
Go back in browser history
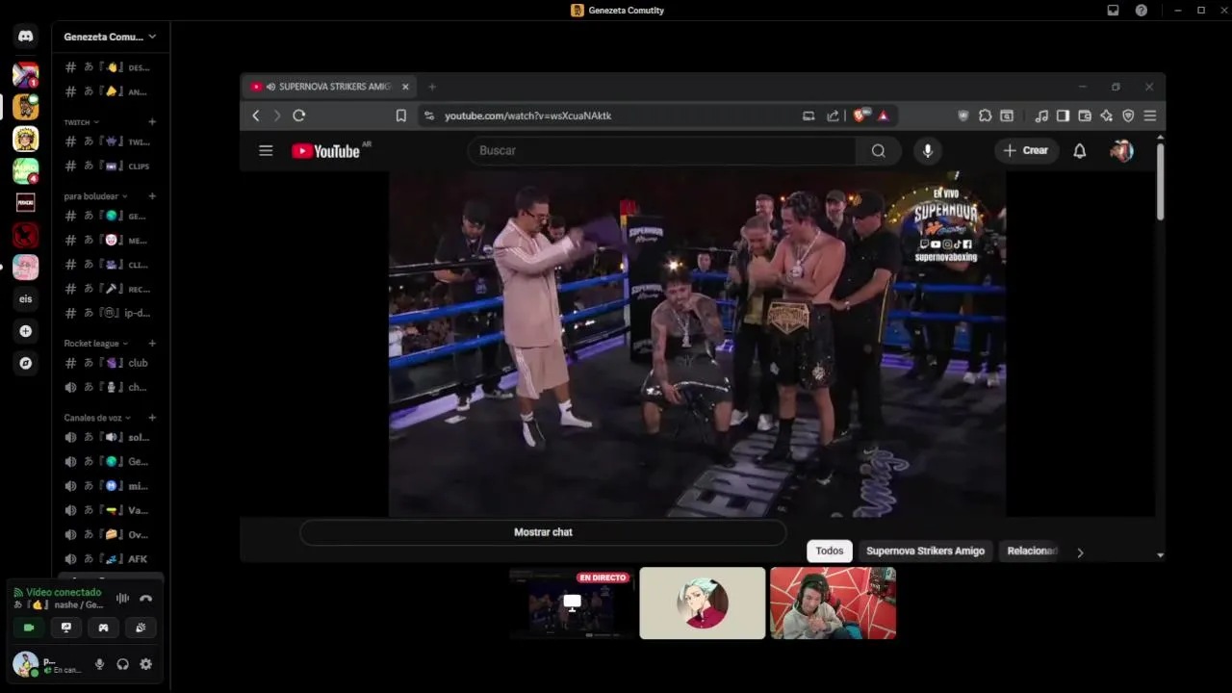click(255, 115)
